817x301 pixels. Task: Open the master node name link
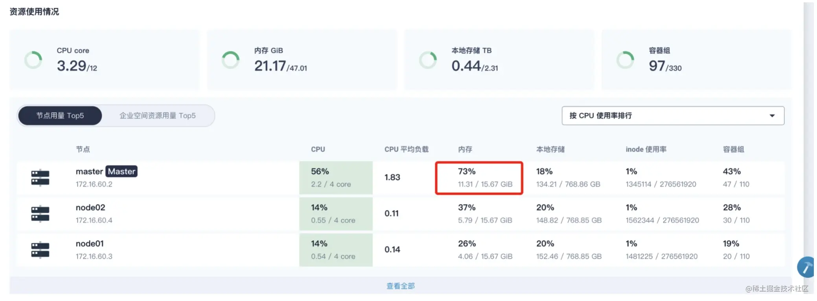pyautogui.click(x=89, y=171)
